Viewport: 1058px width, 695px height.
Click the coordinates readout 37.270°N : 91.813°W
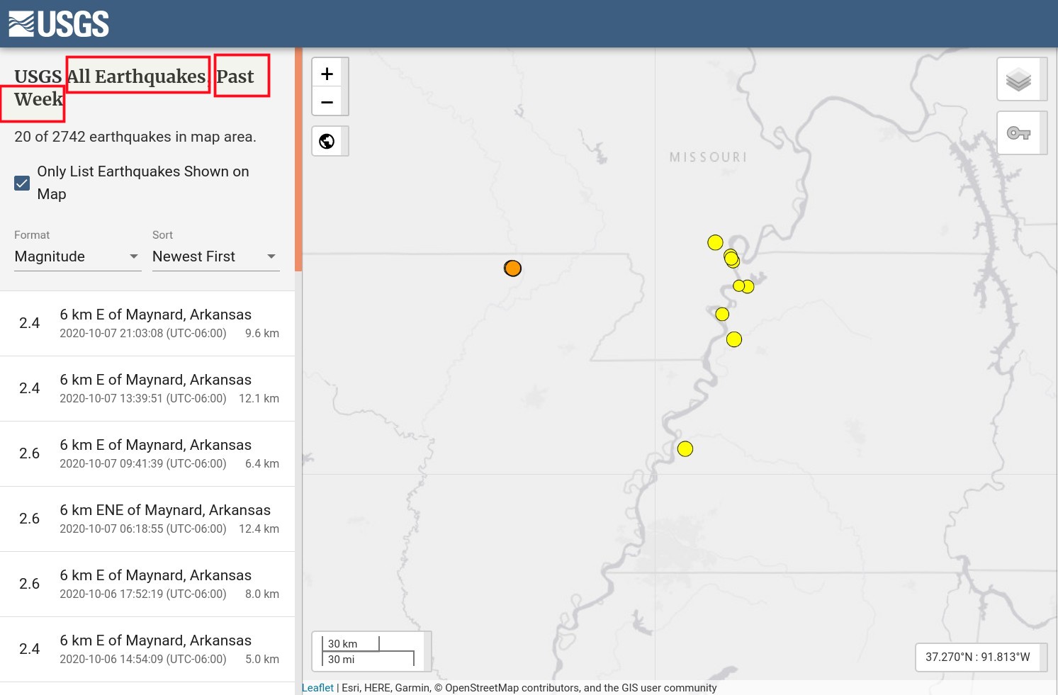pos(978,657)
